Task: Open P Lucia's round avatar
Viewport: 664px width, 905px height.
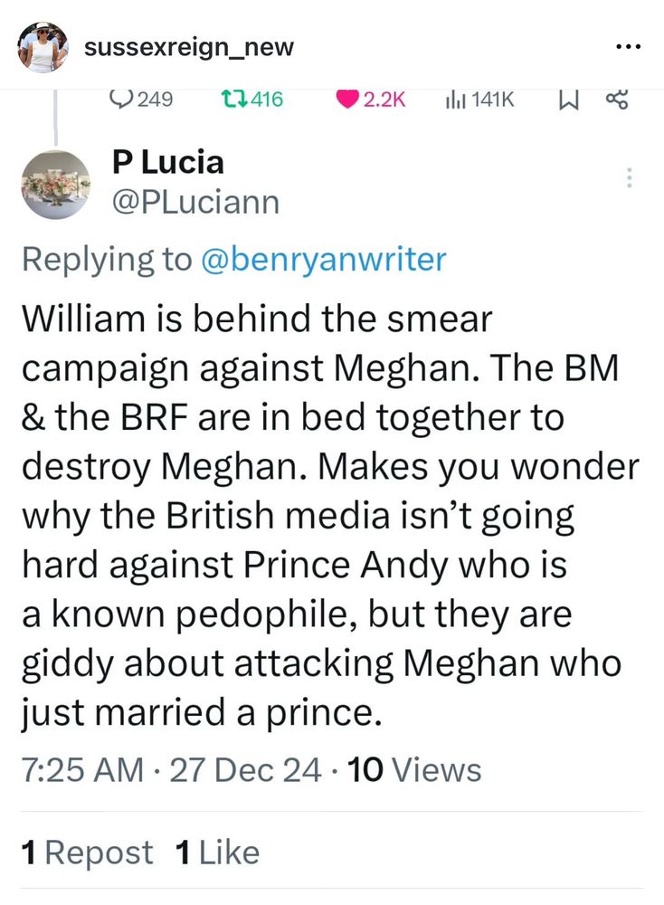Action: tap(55, 184)
